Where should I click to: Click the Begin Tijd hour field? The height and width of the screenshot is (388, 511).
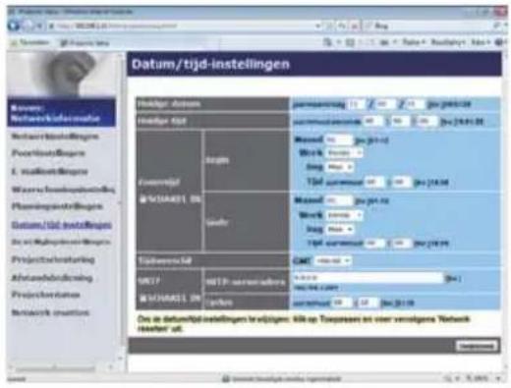pos(374,182)
